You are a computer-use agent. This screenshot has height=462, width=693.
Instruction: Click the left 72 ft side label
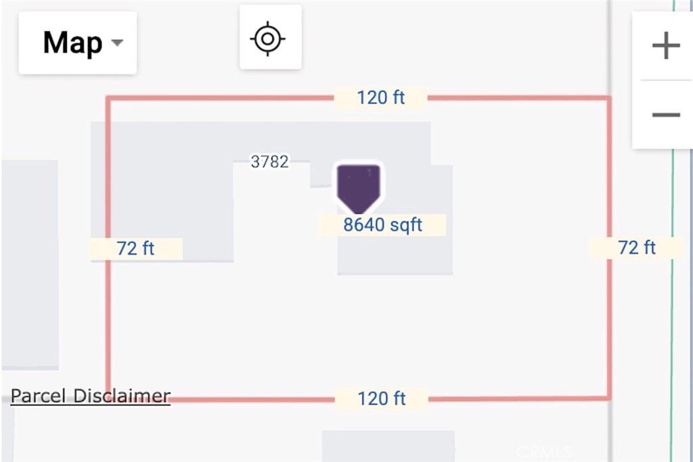pyautogui.click(x=136, y=248)
